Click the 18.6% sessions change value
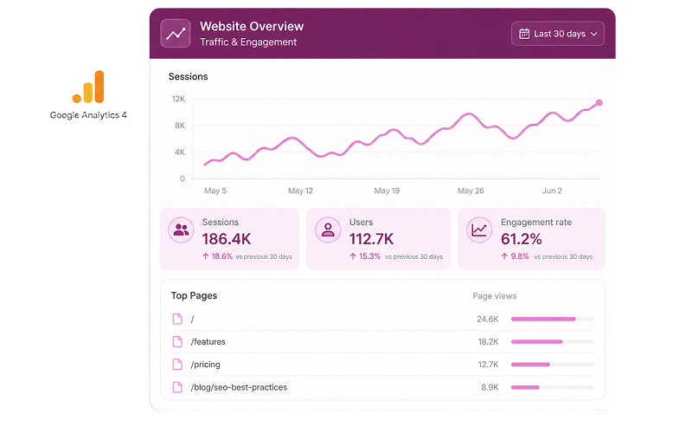The height and width of the screenshot is (433, 692). 222,256
